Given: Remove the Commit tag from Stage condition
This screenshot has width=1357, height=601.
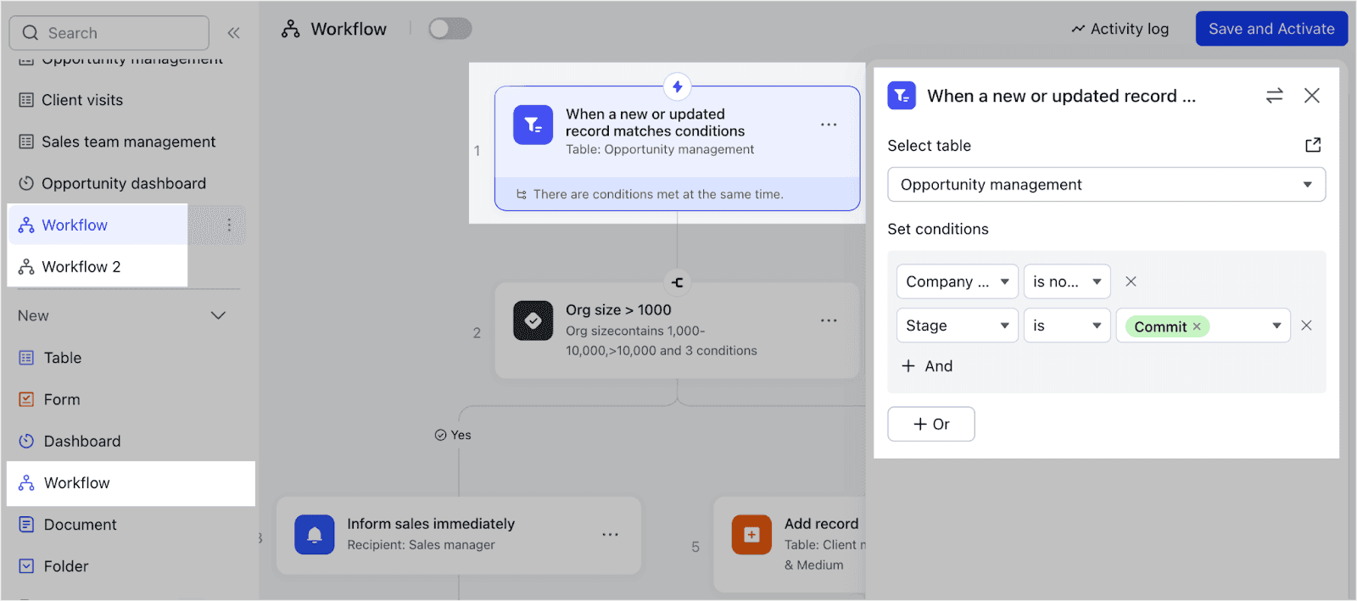Looking at the screenshot, I should tap(1197, 326).
